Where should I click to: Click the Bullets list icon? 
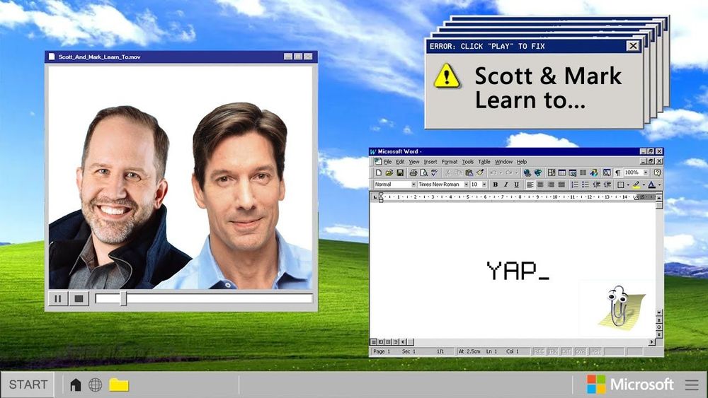pos(586,185)
